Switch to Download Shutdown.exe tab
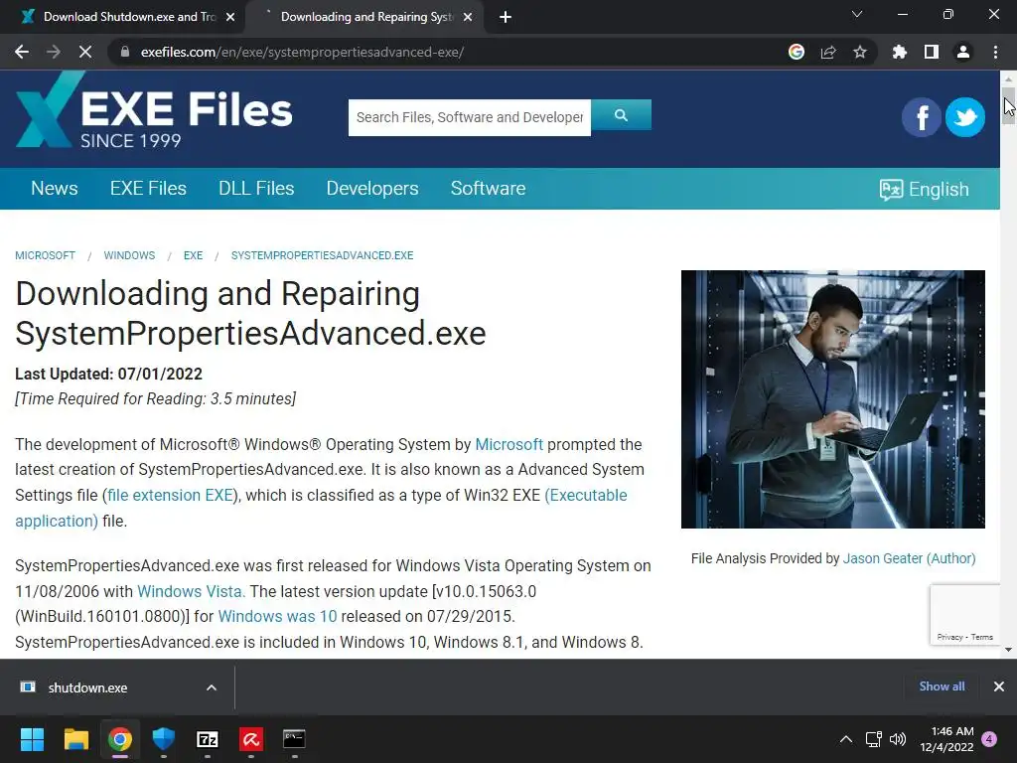Screen dimensions: 1017x763 tap(122, 17)
